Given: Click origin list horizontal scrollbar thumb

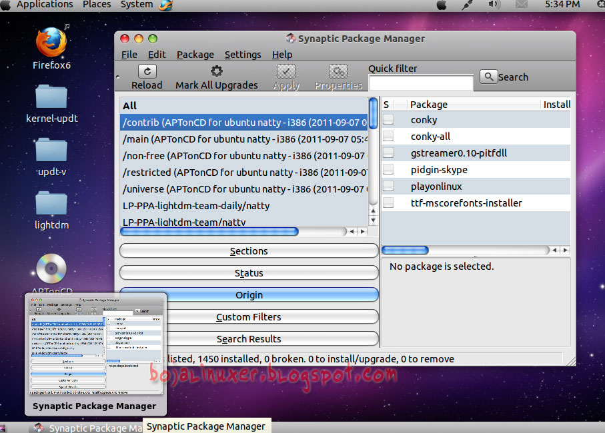Looking at the screenshot, I should click(x=209, y=231).
